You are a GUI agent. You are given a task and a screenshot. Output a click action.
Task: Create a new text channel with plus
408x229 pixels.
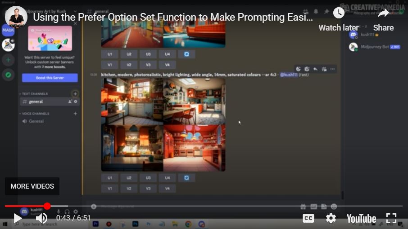tap(75, 94)
